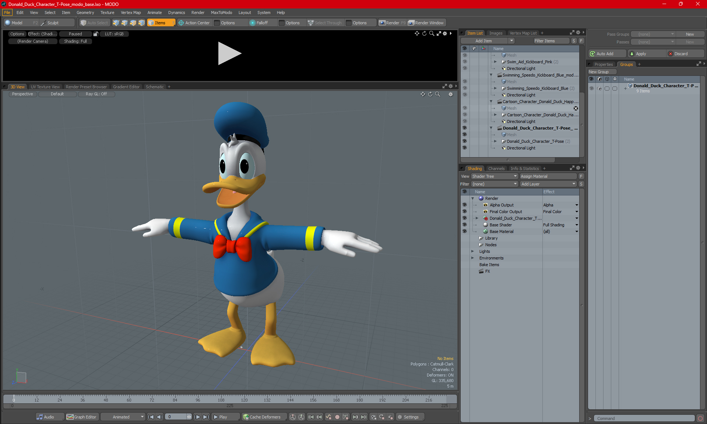
Task: Zoom icon in 3D viewport corner
Action: (x=438, y=94)
